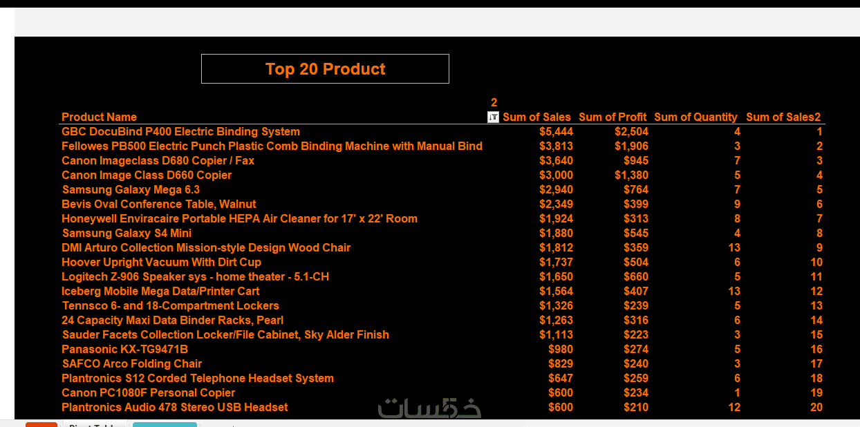Select the $1,812 sales value

coord(556,248)
